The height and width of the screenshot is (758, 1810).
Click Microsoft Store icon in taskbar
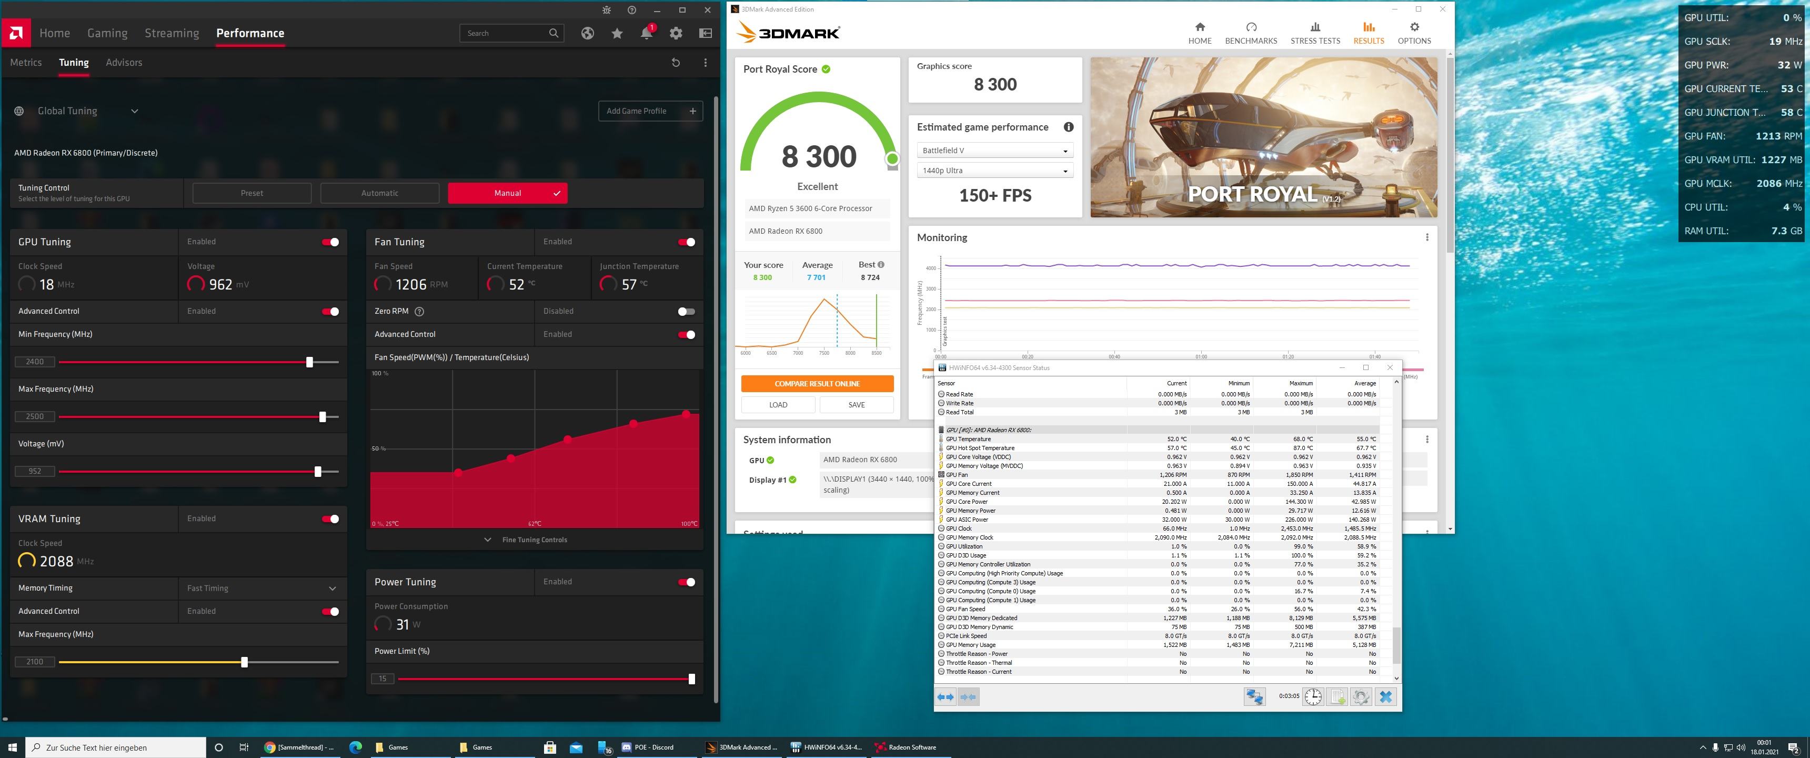point(550,747)
